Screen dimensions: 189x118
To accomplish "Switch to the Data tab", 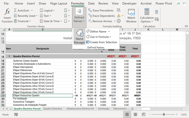I will point(91,4).
